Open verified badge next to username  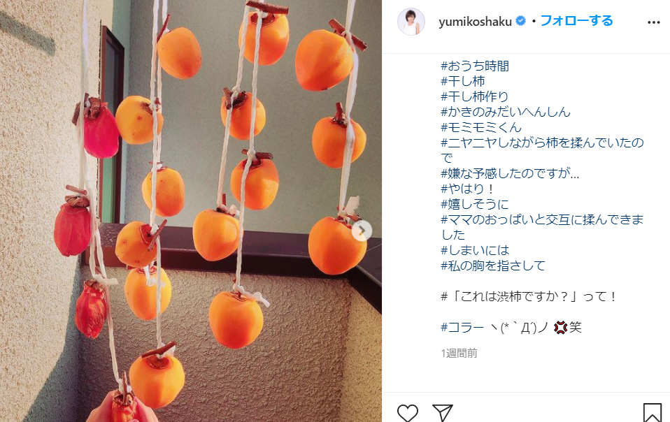point(520,21)
